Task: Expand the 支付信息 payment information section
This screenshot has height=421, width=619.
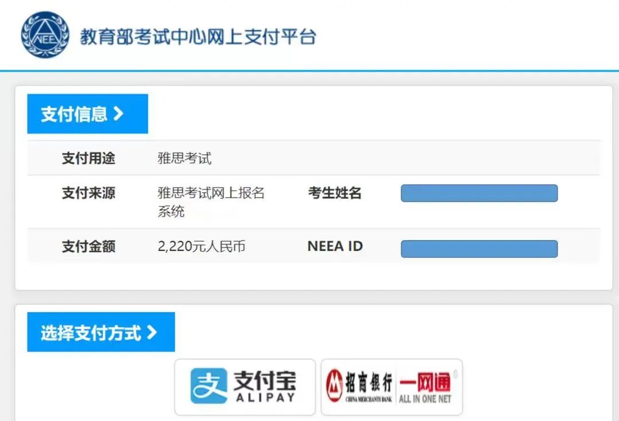Action: 87,113
